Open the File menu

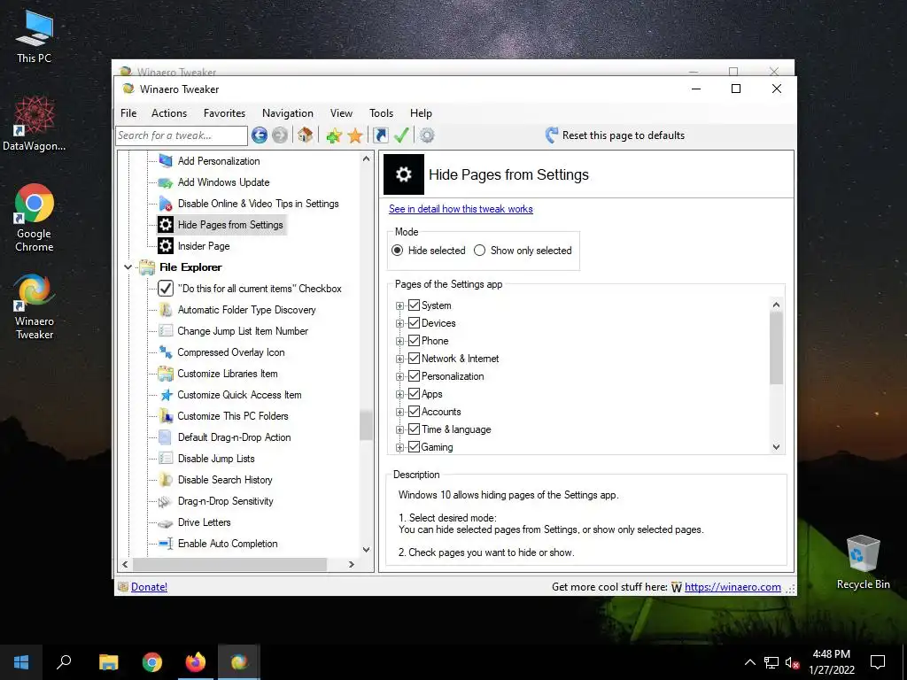click(x=128, y=113)
